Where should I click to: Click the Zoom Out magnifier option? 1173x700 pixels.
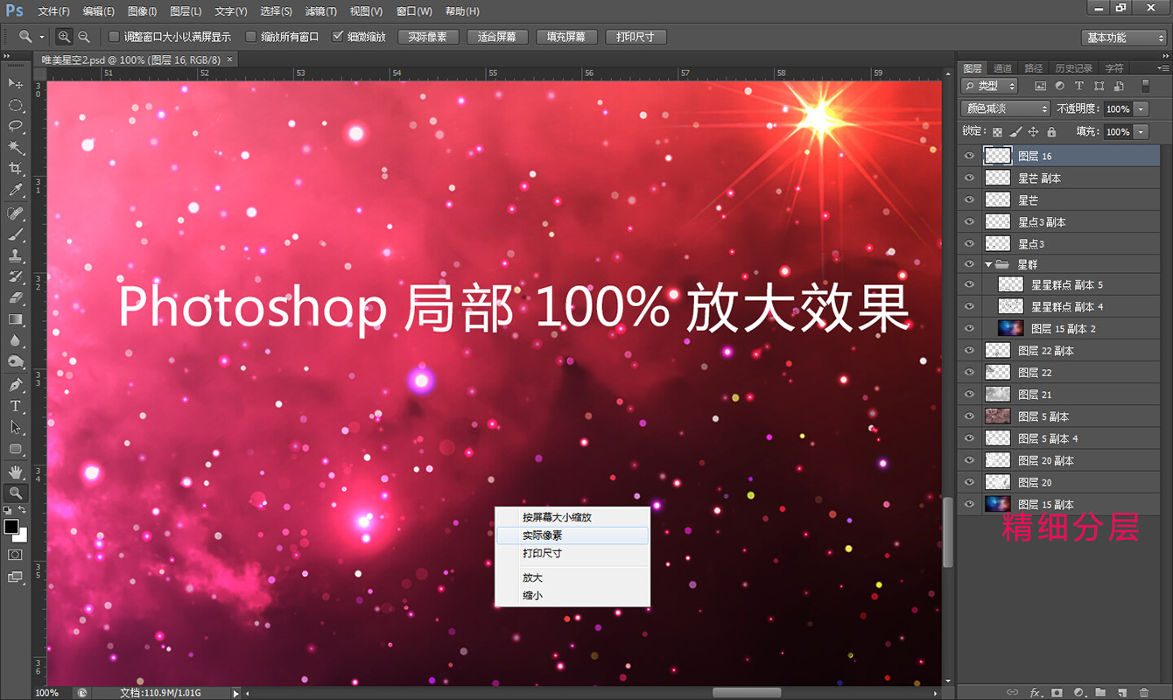[84, 37]
